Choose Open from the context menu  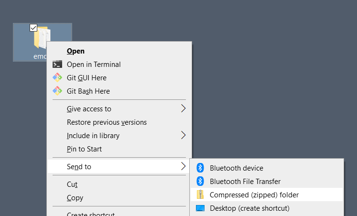point(76,51)
